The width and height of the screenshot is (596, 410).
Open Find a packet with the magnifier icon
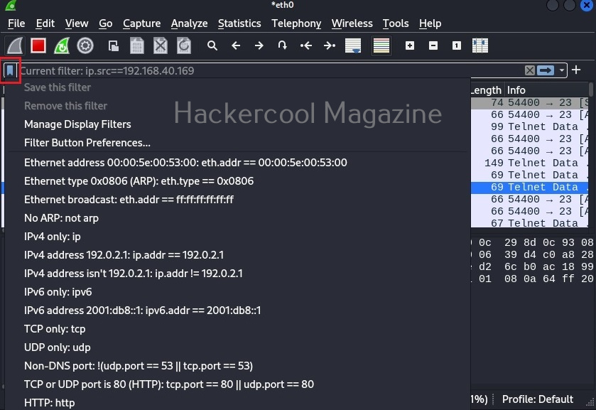[212, 46]
